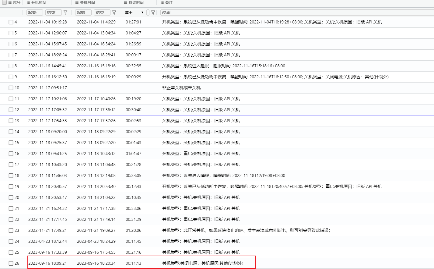Viewport: 434px width, 269px height.
Task: Select boot time 2022-11-21 17:17:45
Action: coord(47,219)
